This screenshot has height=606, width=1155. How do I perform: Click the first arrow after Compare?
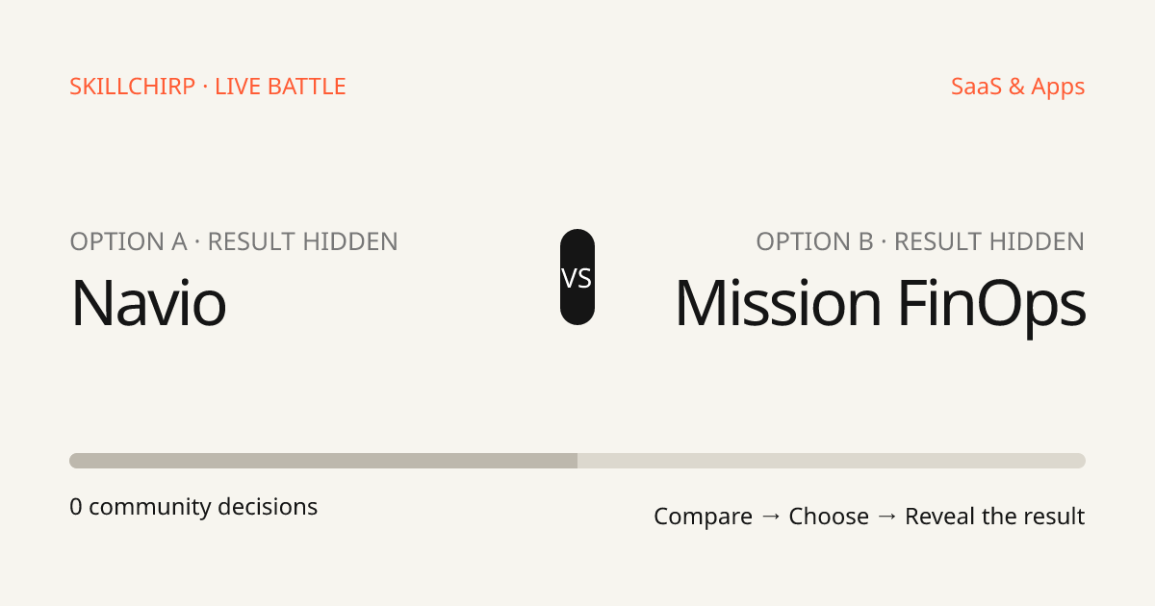770,517
